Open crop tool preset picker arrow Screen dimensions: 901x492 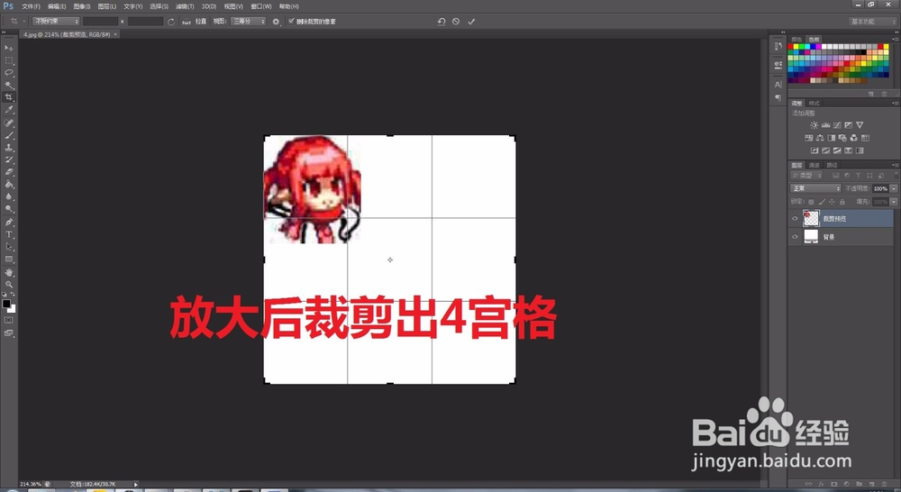pyautogui.click(x=24, y=22)
